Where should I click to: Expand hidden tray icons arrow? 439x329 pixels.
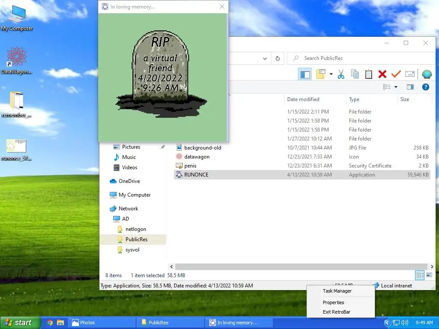click(387, 323)
